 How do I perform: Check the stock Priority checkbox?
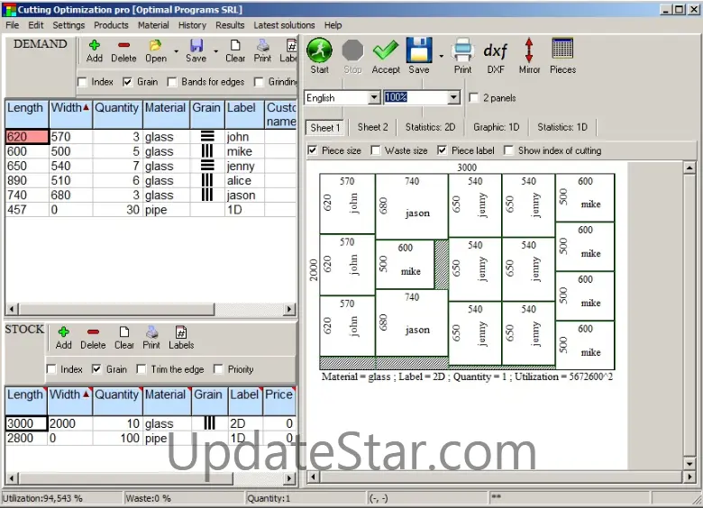[x=218, y=369]
